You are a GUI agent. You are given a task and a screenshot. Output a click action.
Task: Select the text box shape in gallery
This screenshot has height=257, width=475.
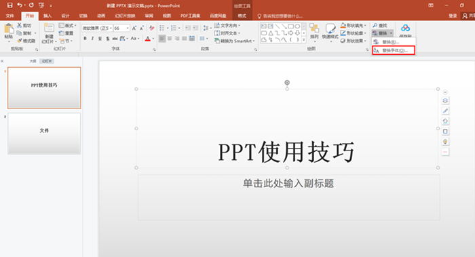point(263,26)
